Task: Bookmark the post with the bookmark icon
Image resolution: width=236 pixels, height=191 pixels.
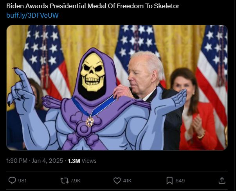Action: click(169, 180)
